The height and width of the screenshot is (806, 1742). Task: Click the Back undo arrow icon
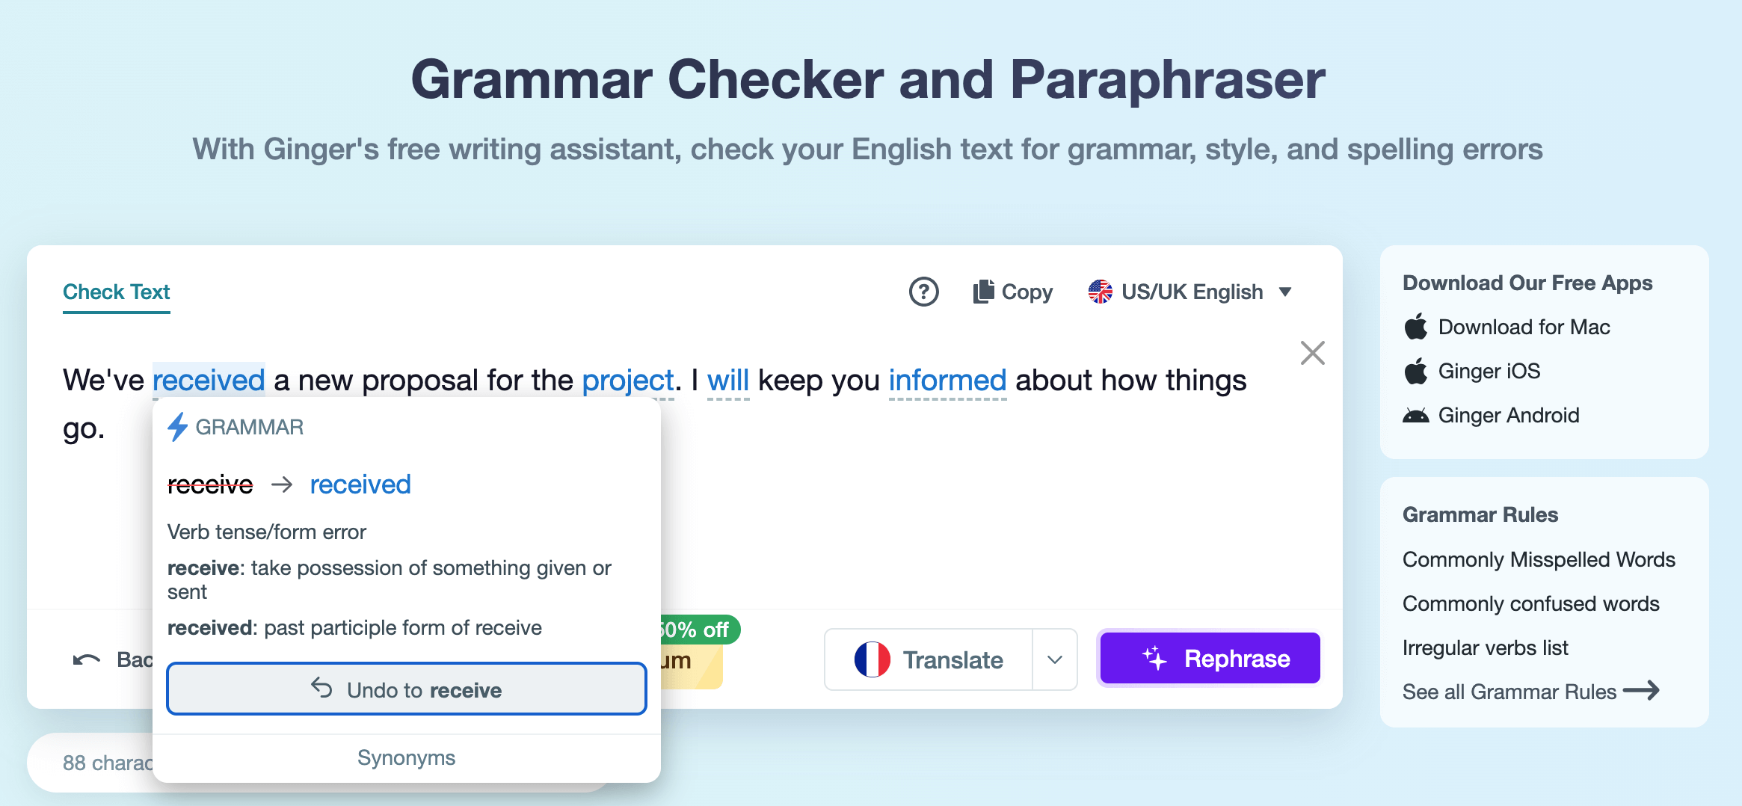pos(87,659)
